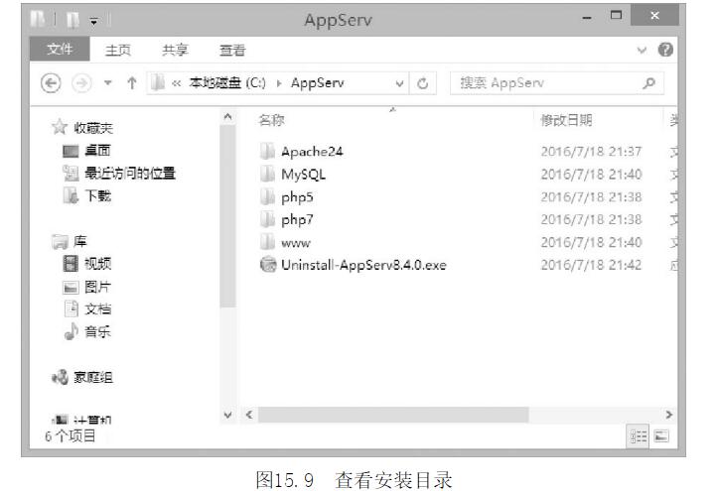This screenshot has width=717, height=491.
Task: Sort files by 名称 column header
Action: (x=271, y=120)
